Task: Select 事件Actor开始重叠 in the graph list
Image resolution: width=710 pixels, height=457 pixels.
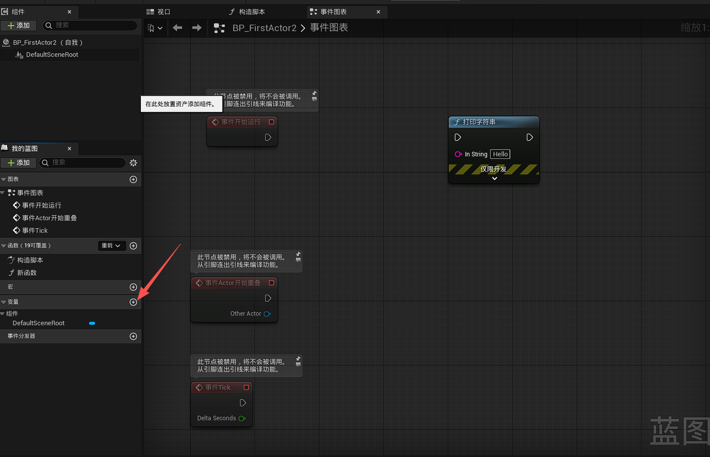Action: tap(49, 218)
